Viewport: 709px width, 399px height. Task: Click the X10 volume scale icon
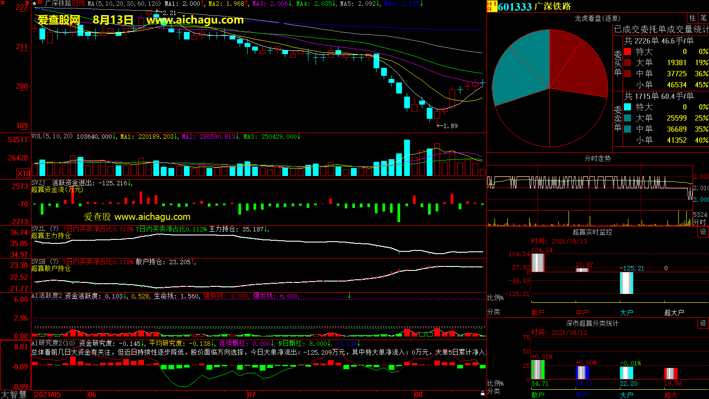coord(23,173)
